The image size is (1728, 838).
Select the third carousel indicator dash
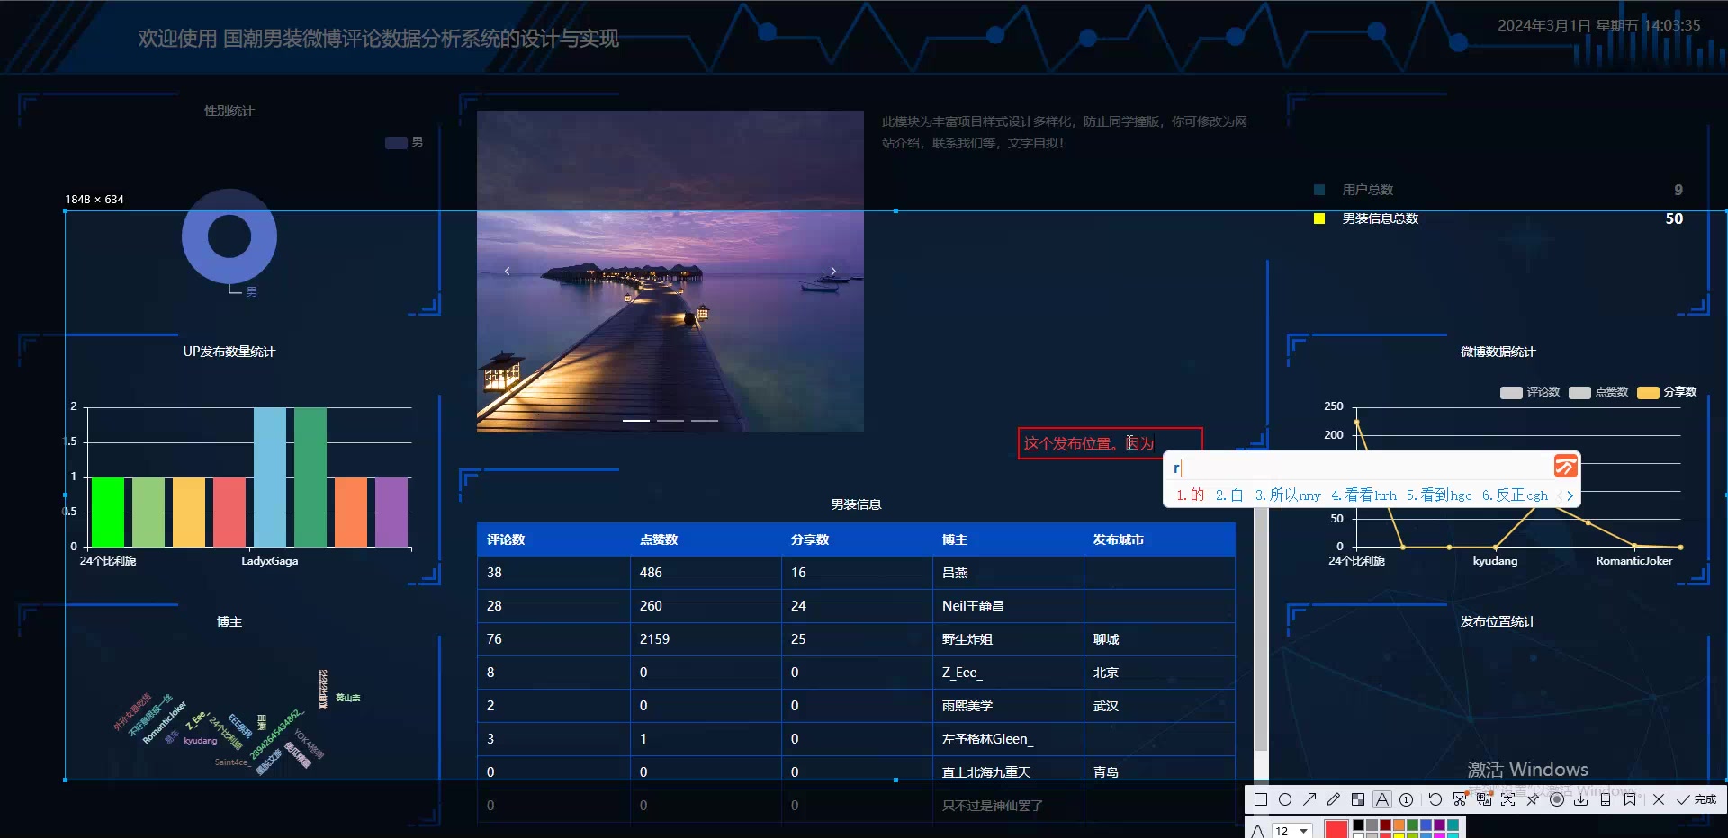pos(705,420)
